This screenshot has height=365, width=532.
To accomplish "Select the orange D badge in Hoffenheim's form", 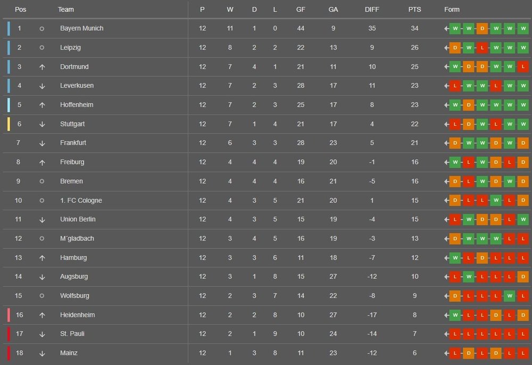I will pos(469,105).
